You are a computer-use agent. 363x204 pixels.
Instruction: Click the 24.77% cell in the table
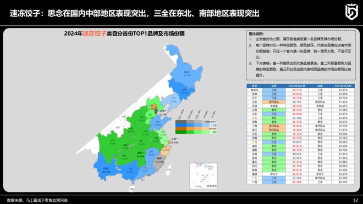[297, 90]
